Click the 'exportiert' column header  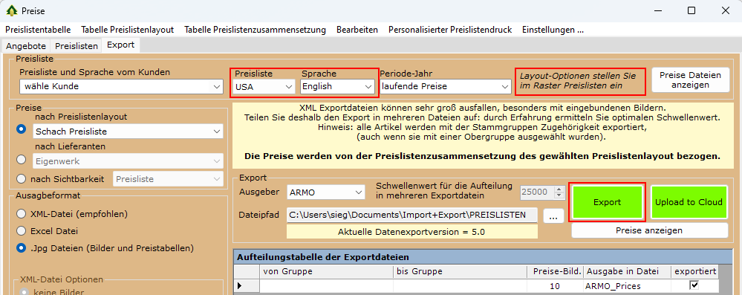click(x=695, y=272)
